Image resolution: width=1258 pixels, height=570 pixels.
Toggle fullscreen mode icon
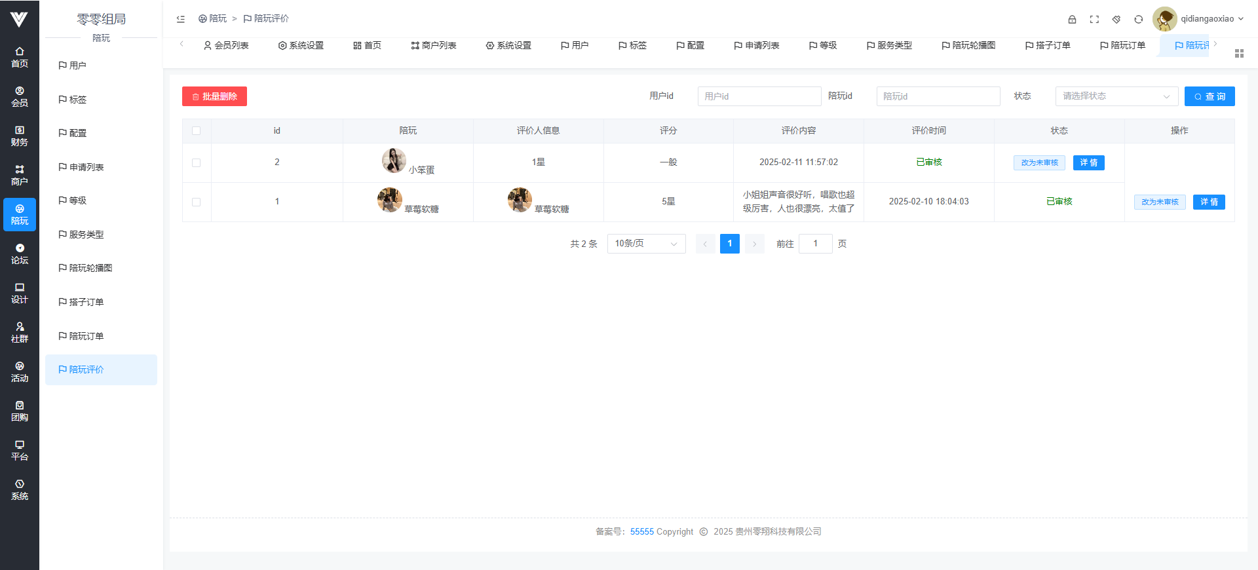pos(1094,19)
